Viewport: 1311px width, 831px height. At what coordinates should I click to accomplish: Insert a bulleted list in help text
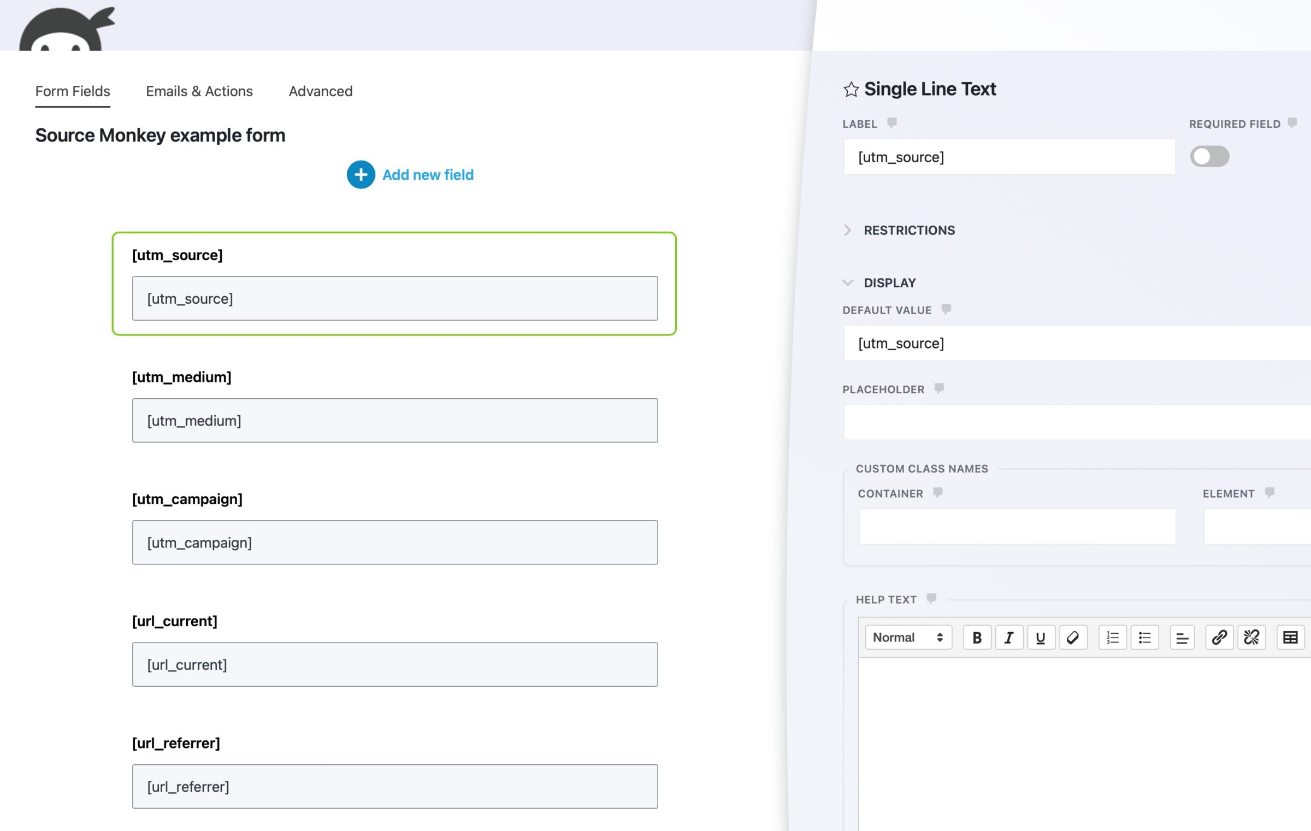point(1145,638)
